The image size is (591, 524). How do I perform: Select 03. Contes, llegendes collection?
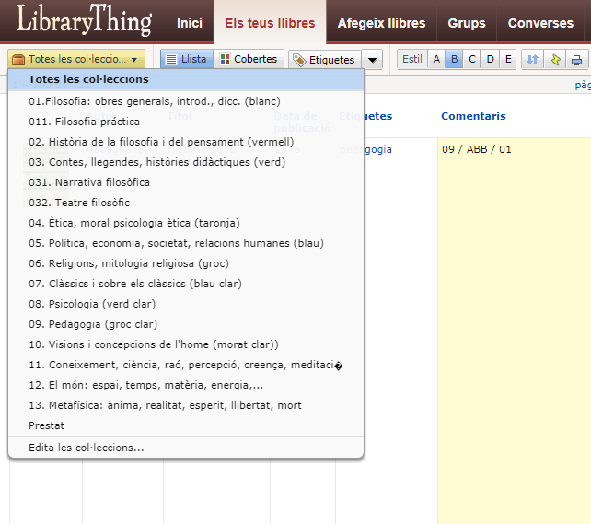tap(186, 162)
